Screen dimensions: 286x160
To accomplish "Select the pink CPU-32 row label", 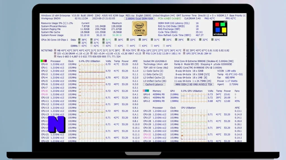I will coord(147,134).
